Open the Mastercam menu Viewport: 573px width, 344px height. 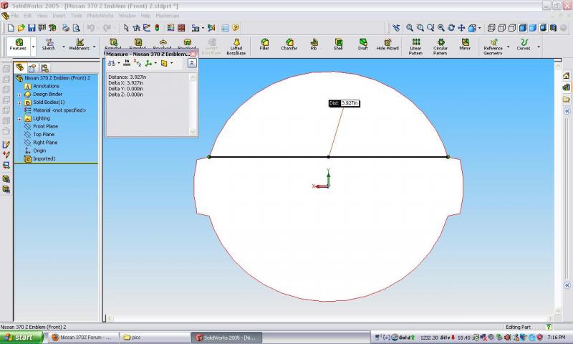tap(168, 16)
